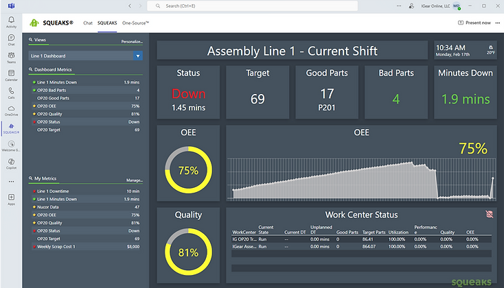This screenshot has height=288, width=504.
Task: Expand the Line 1 Dashboard dropdown
Action: pyautogui.click(x=138, y=56)
